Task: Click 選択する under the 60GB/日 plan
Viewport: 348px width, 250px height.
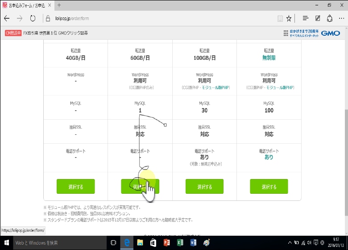Action: (x=140, y=187)
